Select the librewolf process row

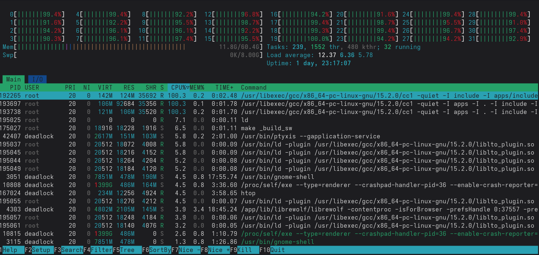point(269,209)
